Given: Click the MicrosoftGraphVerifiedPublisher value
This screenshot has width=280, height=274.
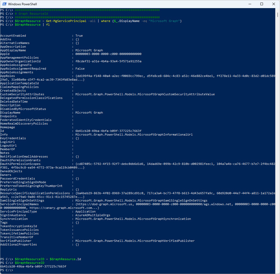Looking at the screenshot, I should coord(135,241).
